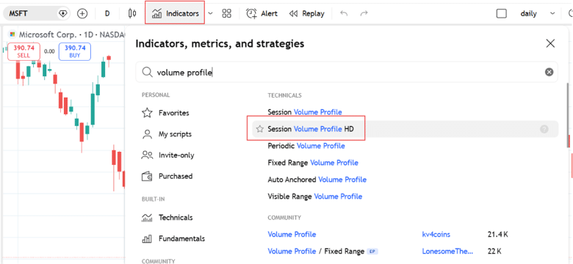The height and width of the screenshot is (264, 573).
Task: Click into the volume profile search field
Action: (347, 72)
